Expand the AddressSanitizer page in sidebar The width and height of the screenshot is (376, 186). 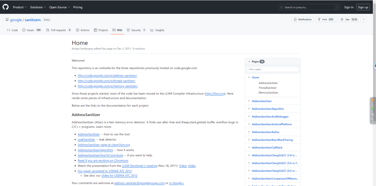[249, 101]
